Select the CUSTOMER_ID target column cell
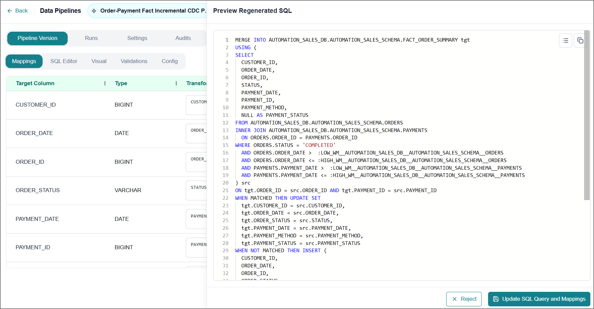594x309 pixels. (x=36, y=105)
